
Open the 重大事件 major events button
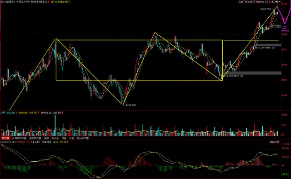pyautogui.click(x=250, y=2)
